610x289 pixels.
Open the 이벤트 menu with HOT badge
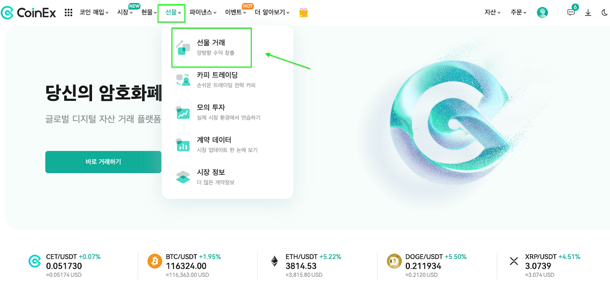tap(234, 13)
